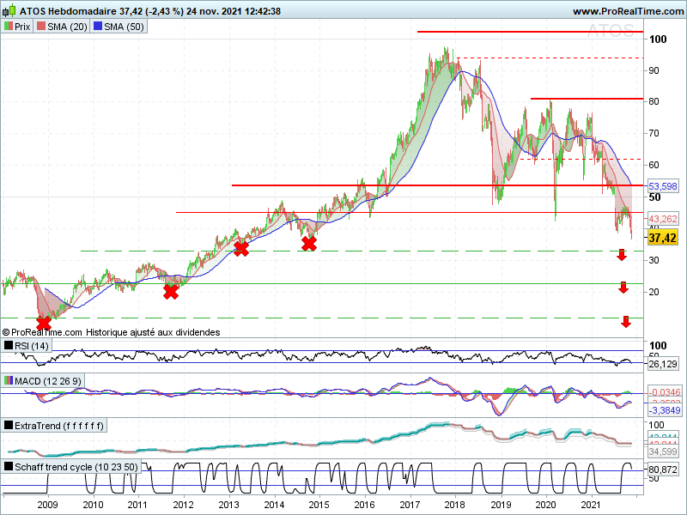The height and width of the screenshot is (515, 687).
Task: Click the MACD value label -3,3849
Action: click(664, 410)
